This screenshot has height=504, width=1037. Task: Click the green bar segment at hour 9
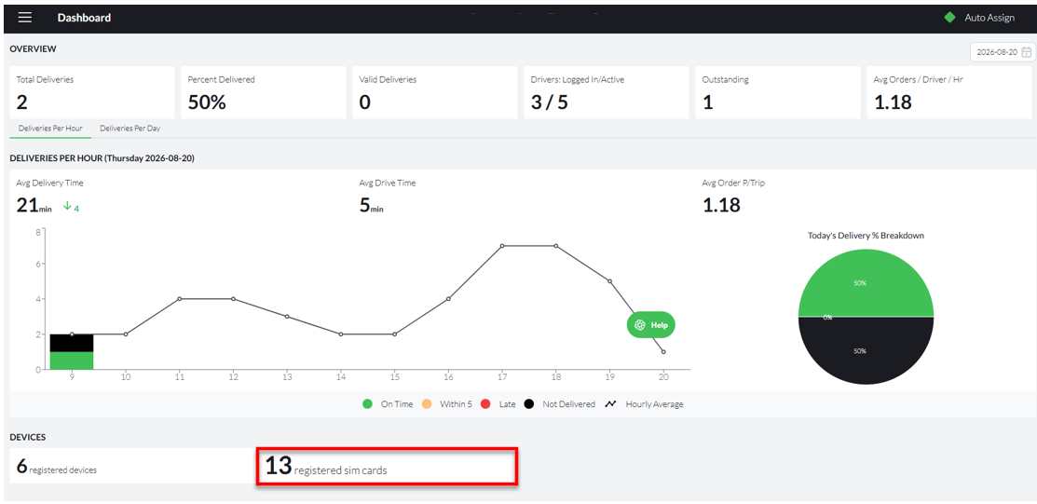tap(72, 361)
